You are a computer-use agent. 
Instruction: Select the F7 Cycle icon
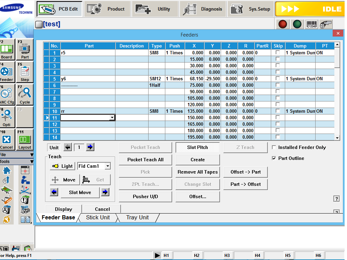click(25, 95)
